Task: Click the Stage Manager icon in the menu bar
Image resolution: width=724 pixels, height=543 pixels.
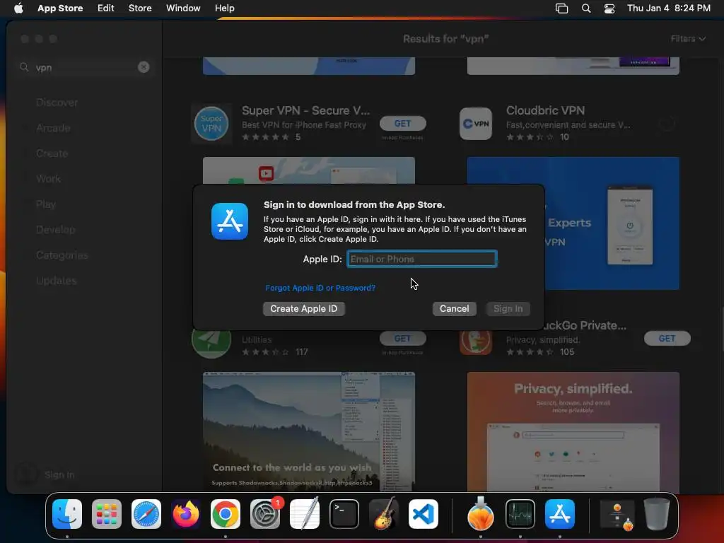Action: [562, 8]
